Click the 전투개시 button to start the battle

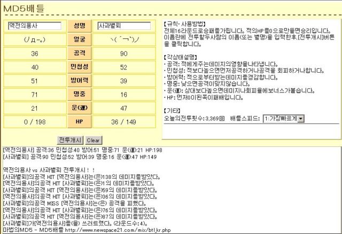click(x=70, y=140)
